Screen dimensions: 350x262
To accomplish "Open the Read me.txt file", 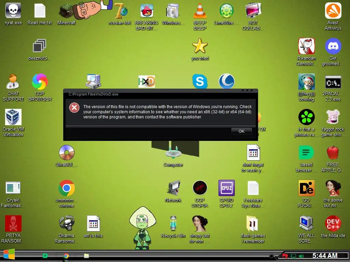I will 40,11.
